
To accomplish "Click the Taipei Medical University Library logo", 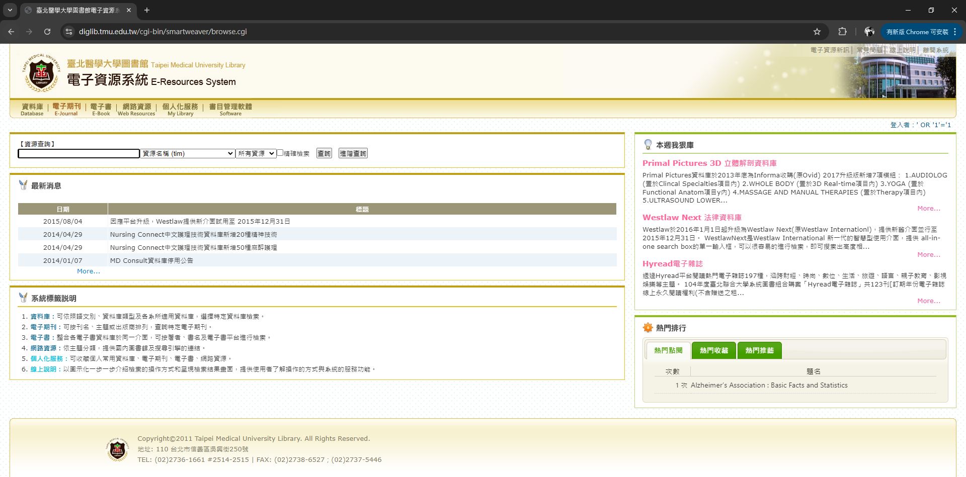I will 41,73.
